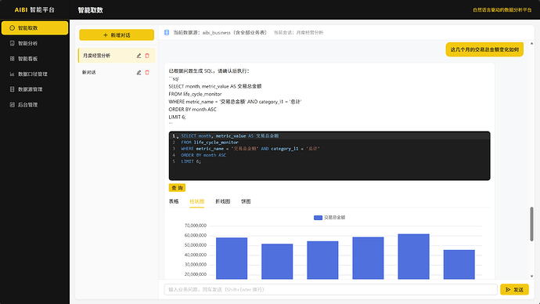The image size is (540, 304).
Task: Click the 智能看板 grid icon
Action: tap(12, 59)
